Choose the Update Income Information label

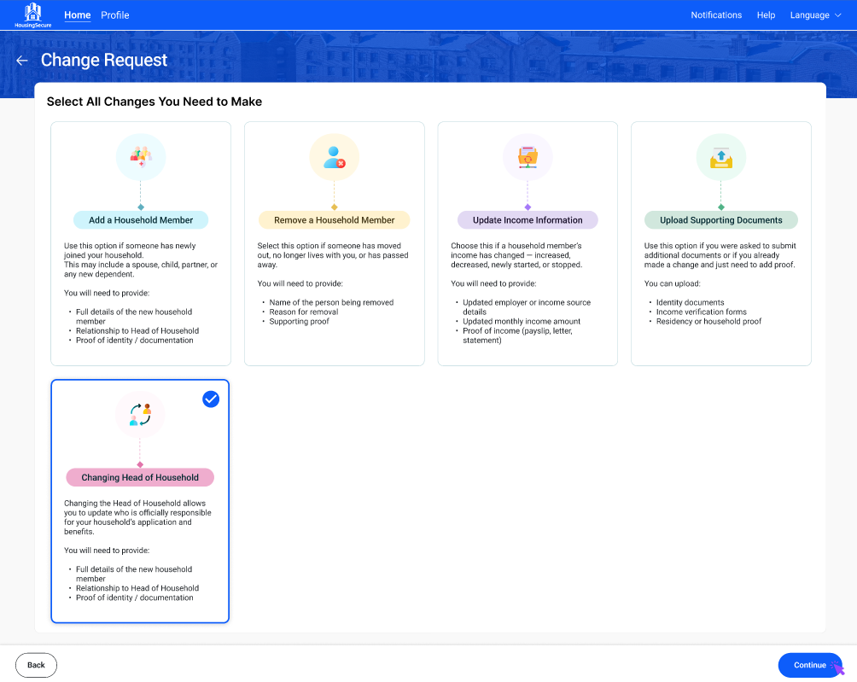(x=528, y=220)
